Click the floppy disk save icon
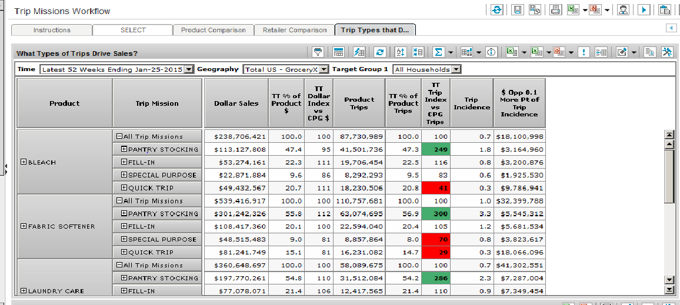This screenshot has height=305, width=680. pyautogui.click(x=517, y=10)
